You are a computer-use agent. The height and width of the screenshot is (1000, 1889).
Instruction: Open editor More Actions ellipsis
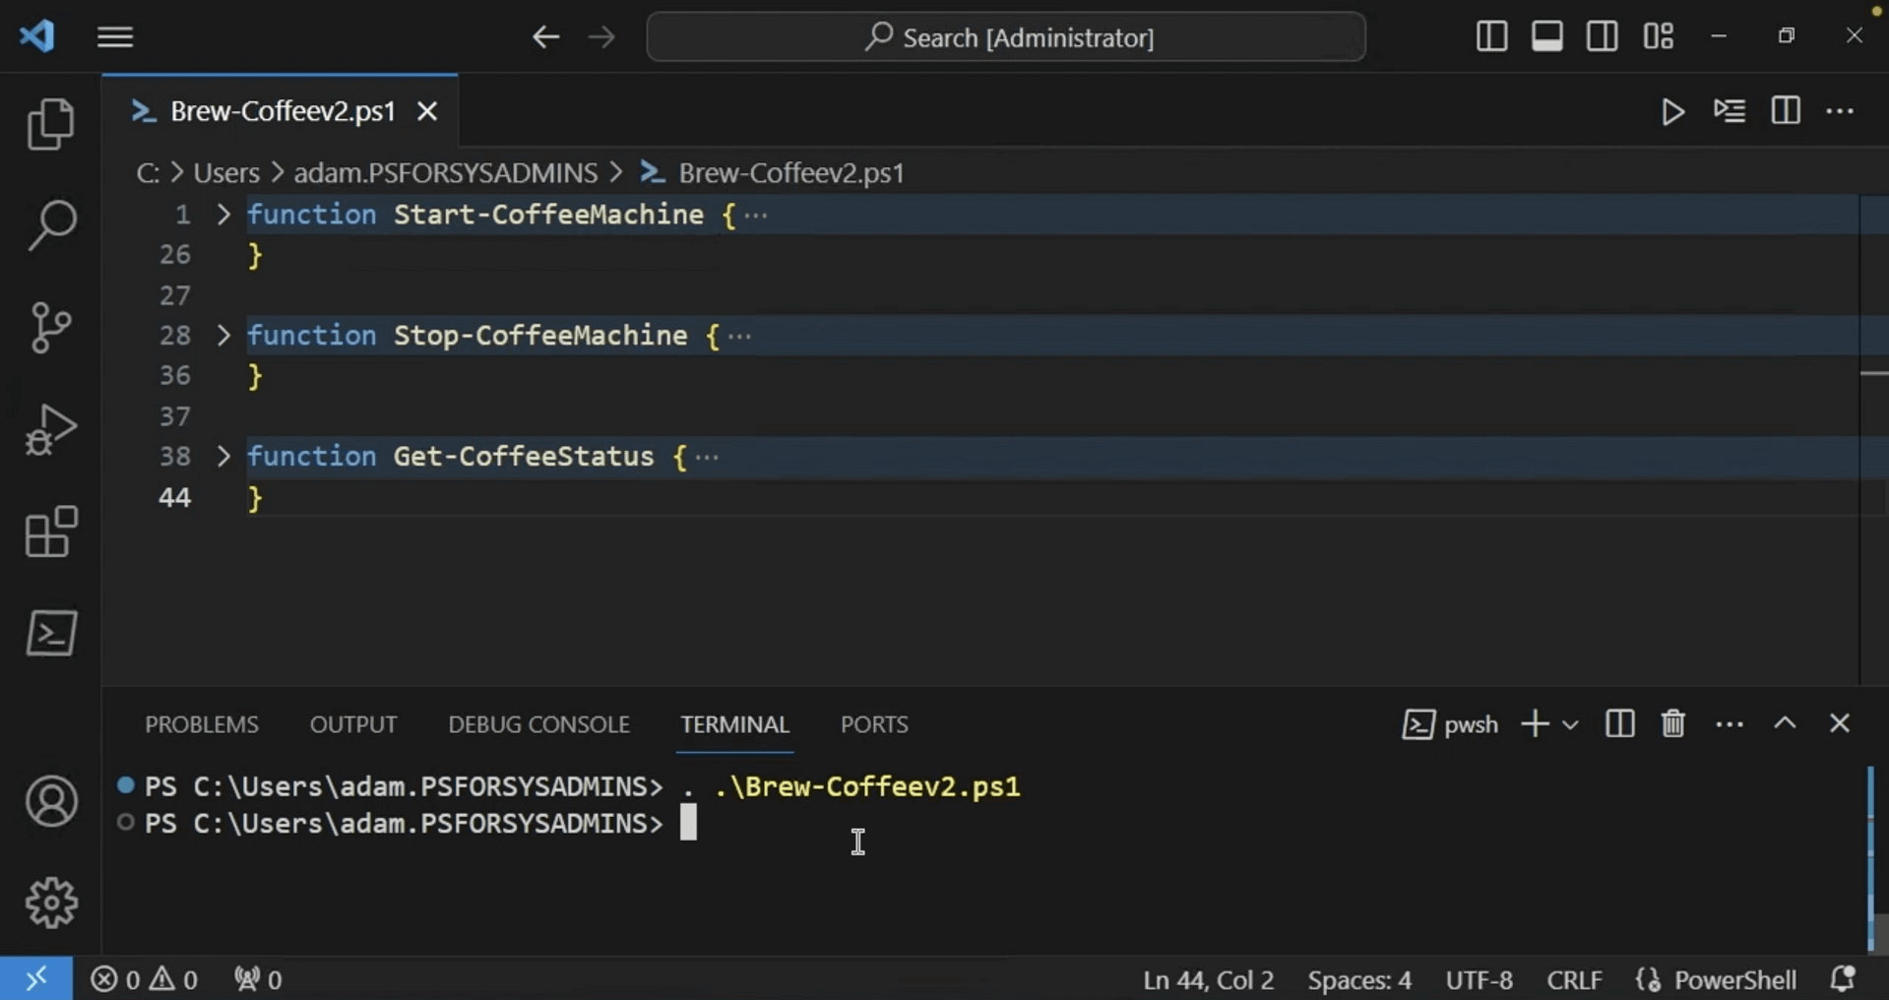[x=1840, y=111]
